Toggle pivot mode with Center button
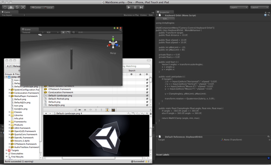 tap(36, 8)
